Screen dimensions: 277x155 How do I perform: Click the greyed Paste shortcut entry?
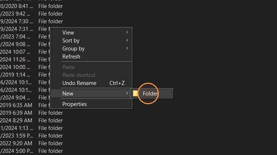click(79, 75)
